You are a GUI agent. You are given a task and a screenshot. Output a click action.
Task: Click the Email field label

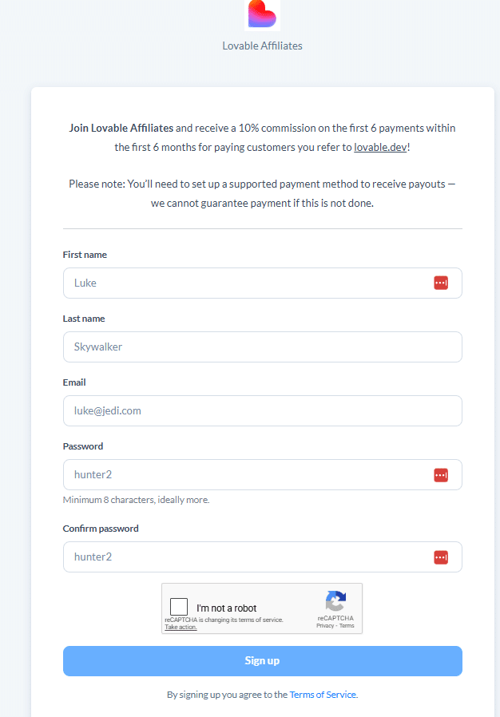point(74,382)
